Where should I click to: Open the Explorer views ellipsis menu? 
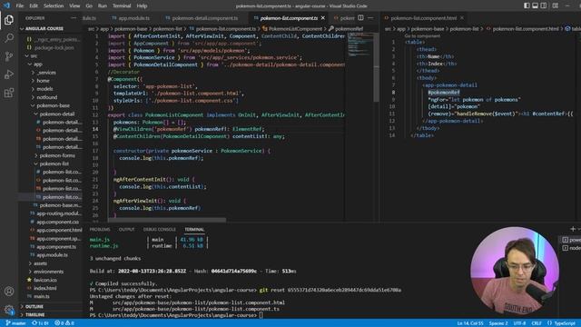tap(74, 18)
